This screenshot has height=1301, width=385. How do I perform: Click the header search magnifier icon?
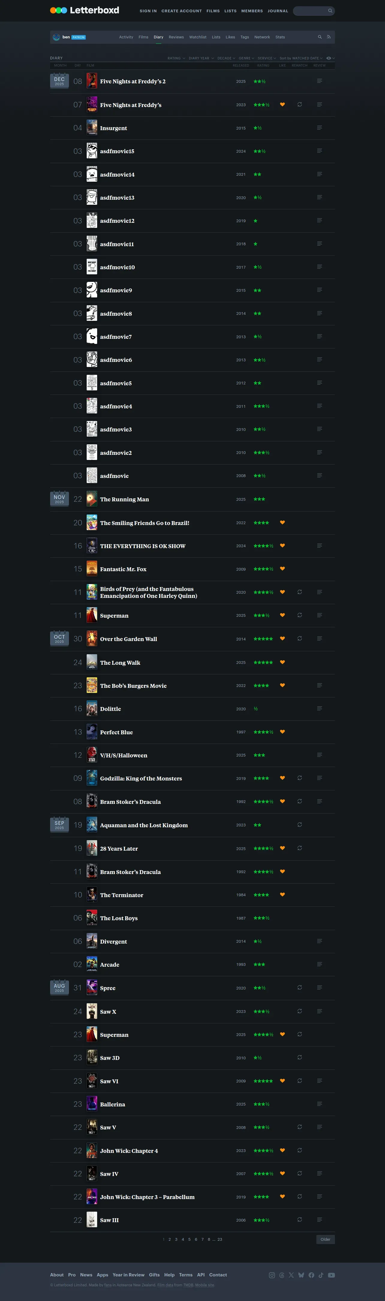click(330, 10)
